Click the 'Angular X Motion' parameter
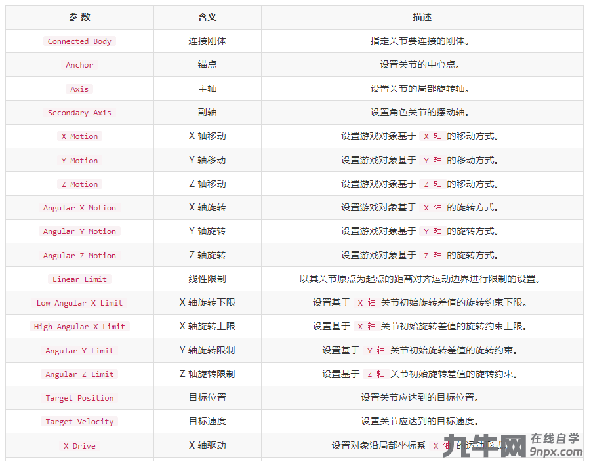 [x=79, y=208]
